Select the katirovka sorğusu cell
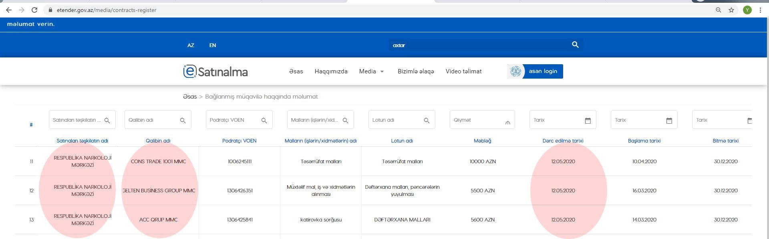The height and width of the screenshot is (239, 769). point(321,220)
